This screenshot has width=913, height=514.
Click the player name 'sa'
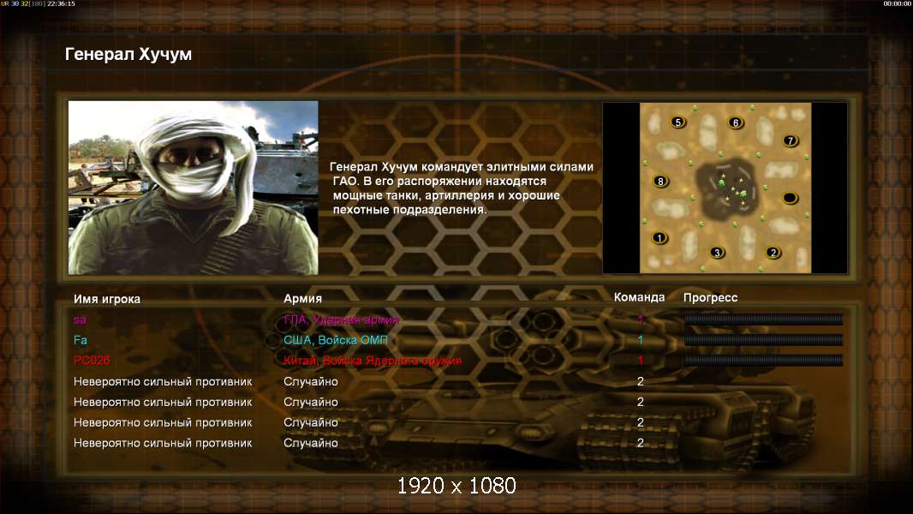point(80,320)
